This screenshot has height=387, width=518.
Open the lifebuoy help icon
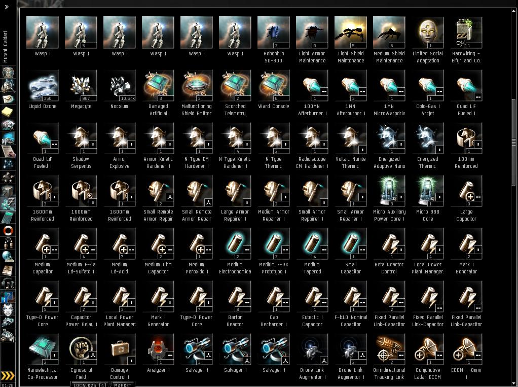[8, 230]
